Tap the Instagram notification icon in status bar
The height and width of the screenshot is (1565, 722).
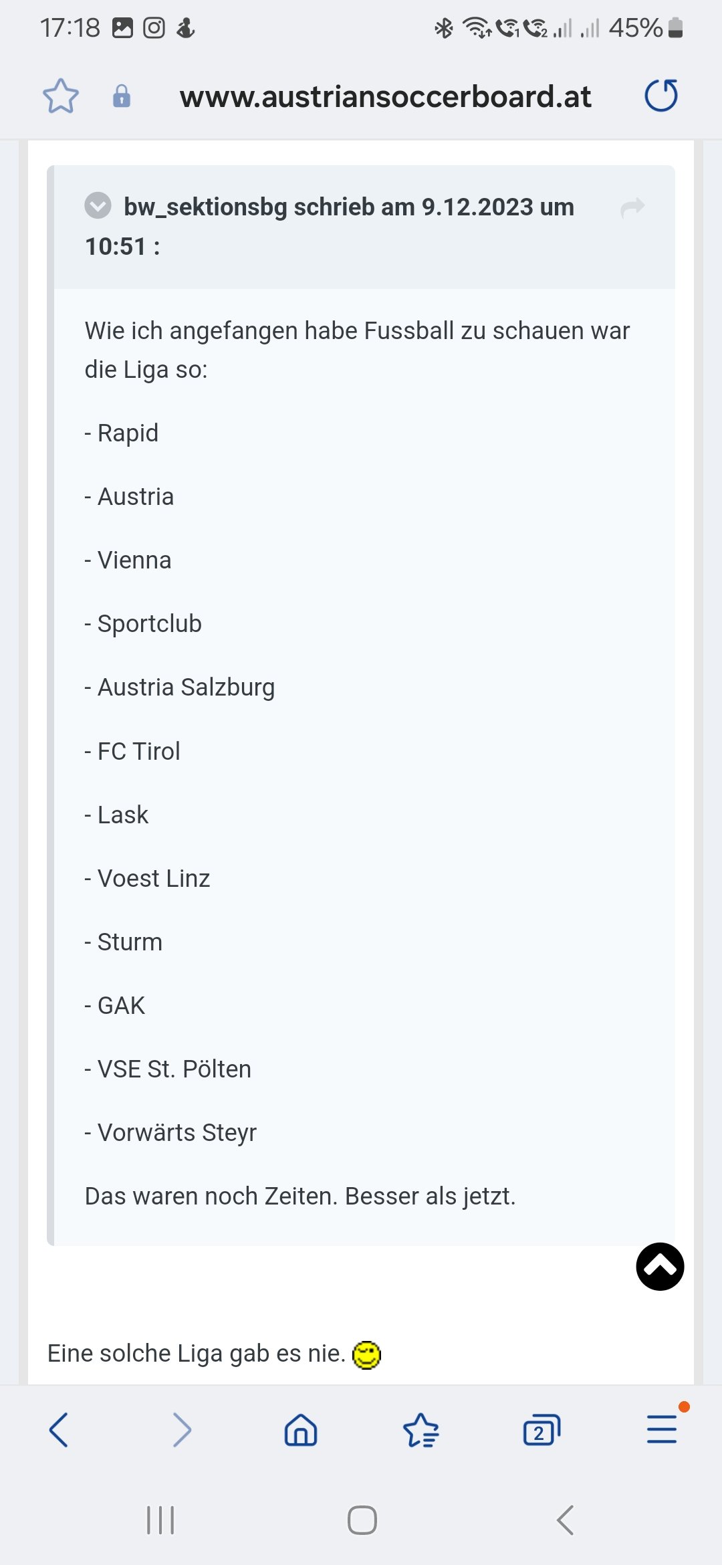(154, 27)
